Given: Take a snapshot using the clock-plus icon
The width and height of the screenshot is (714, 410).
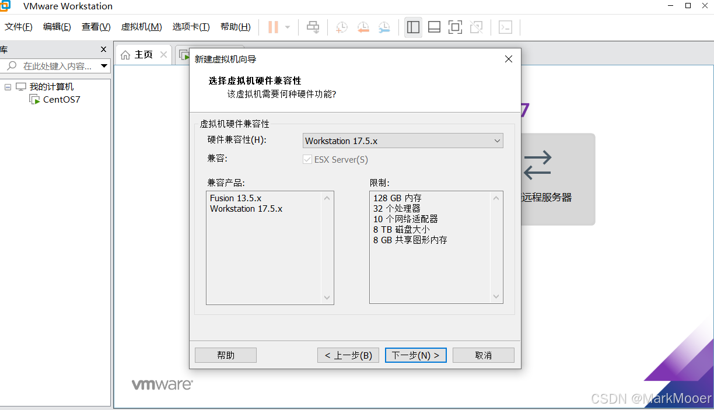Looking at the screenshot, I should 342,27.
